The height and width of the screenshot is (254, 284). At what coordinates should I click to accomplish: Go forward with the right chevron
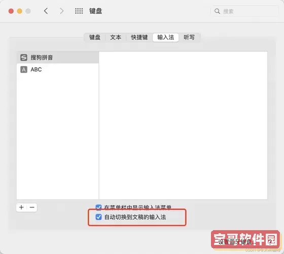tap(61, 11)
